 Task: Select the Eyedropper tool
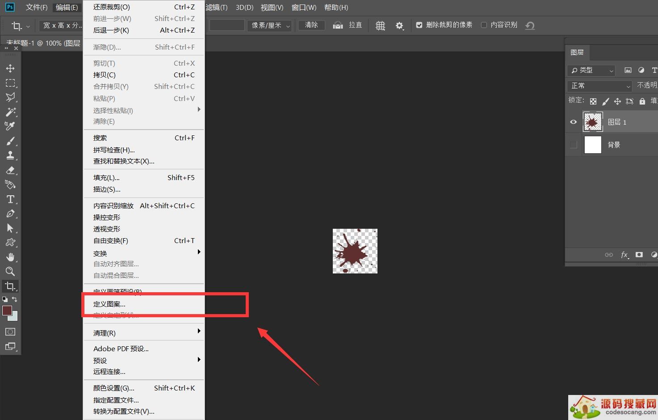(10, 126)
